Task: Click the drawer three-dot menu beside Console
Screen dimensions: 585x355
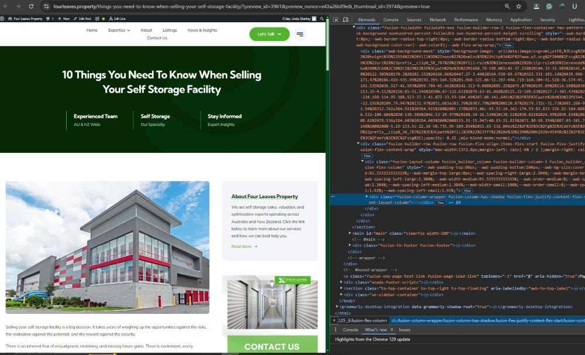Action: point(334,330)
